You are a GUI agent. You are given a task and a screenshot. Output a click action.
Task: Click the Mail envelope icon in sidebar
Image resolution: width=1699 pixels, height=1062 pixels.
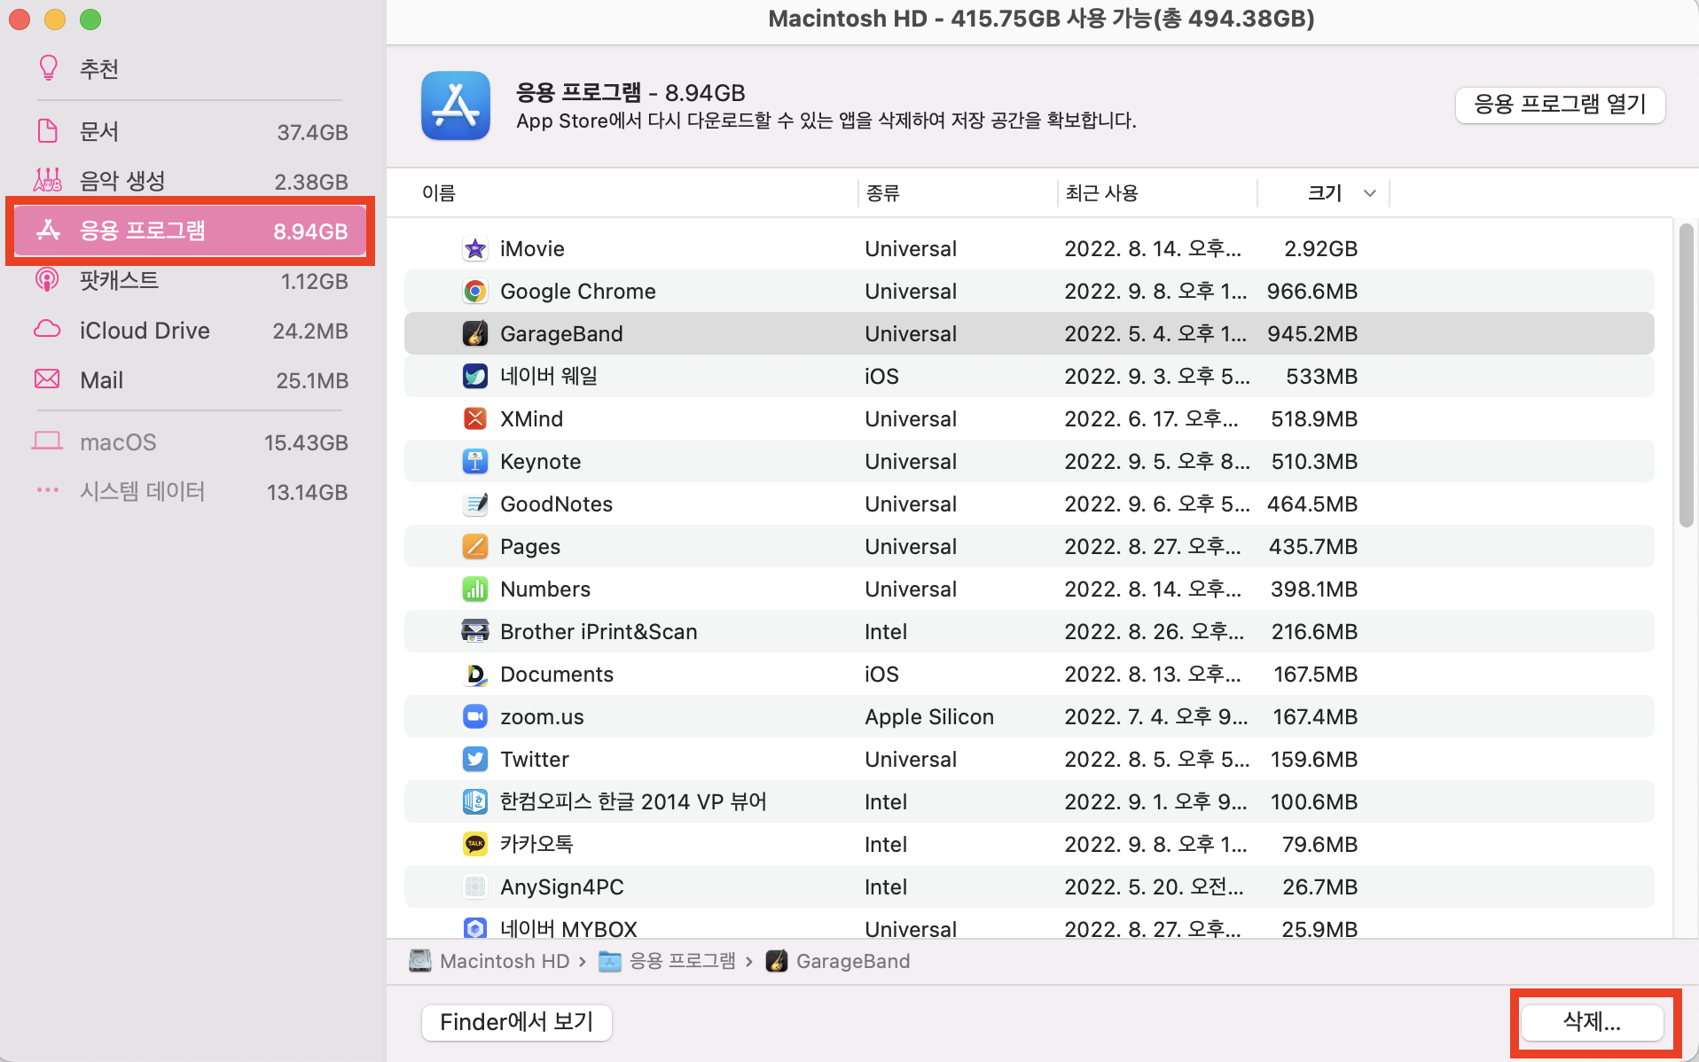(x=47, y=379)
